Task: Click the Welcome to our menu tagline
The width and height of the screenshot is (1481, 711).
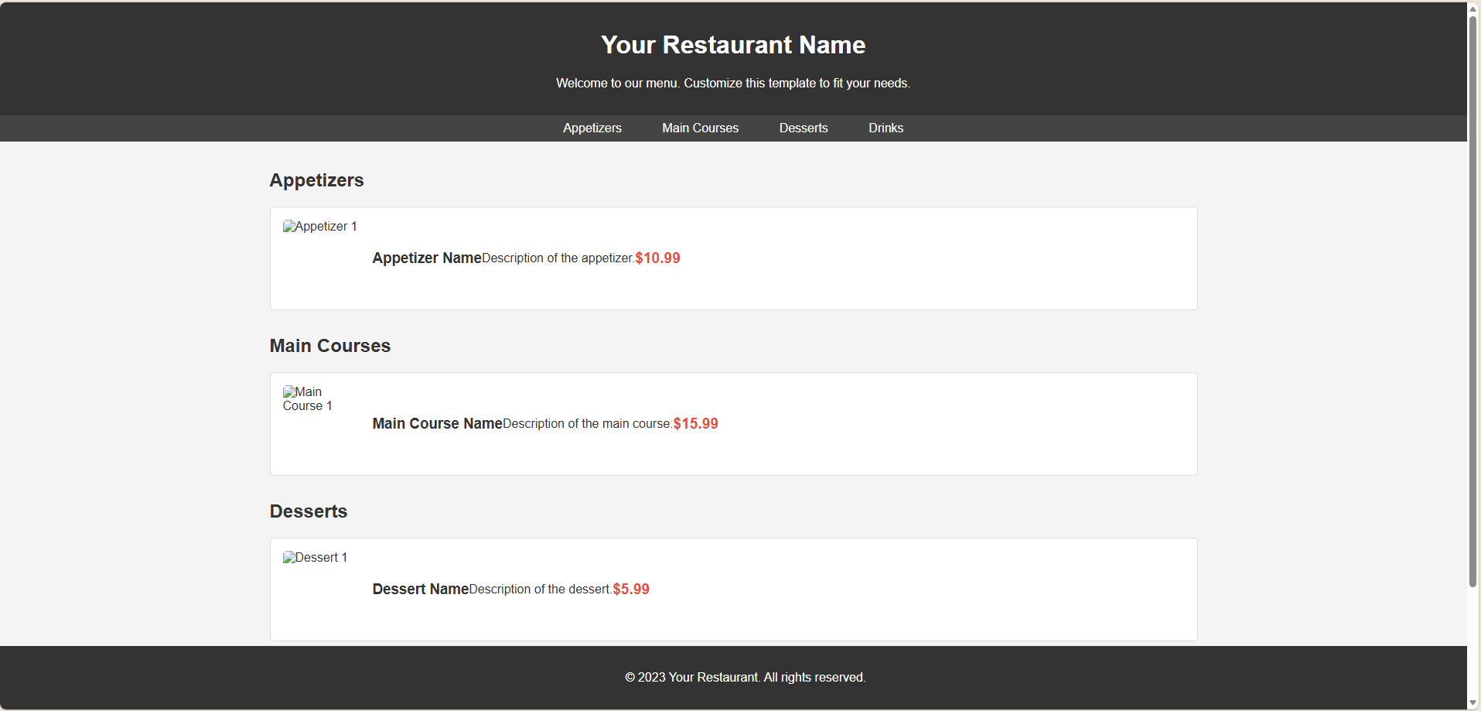Action: point(733,83)
